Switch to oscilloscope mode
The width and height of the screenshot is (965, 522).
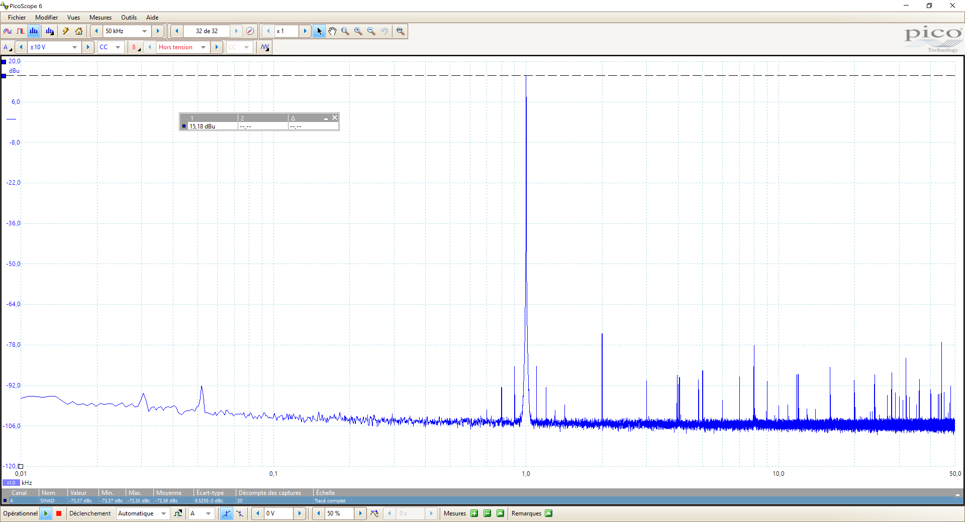pyautogui.click(x=8, y=31)
